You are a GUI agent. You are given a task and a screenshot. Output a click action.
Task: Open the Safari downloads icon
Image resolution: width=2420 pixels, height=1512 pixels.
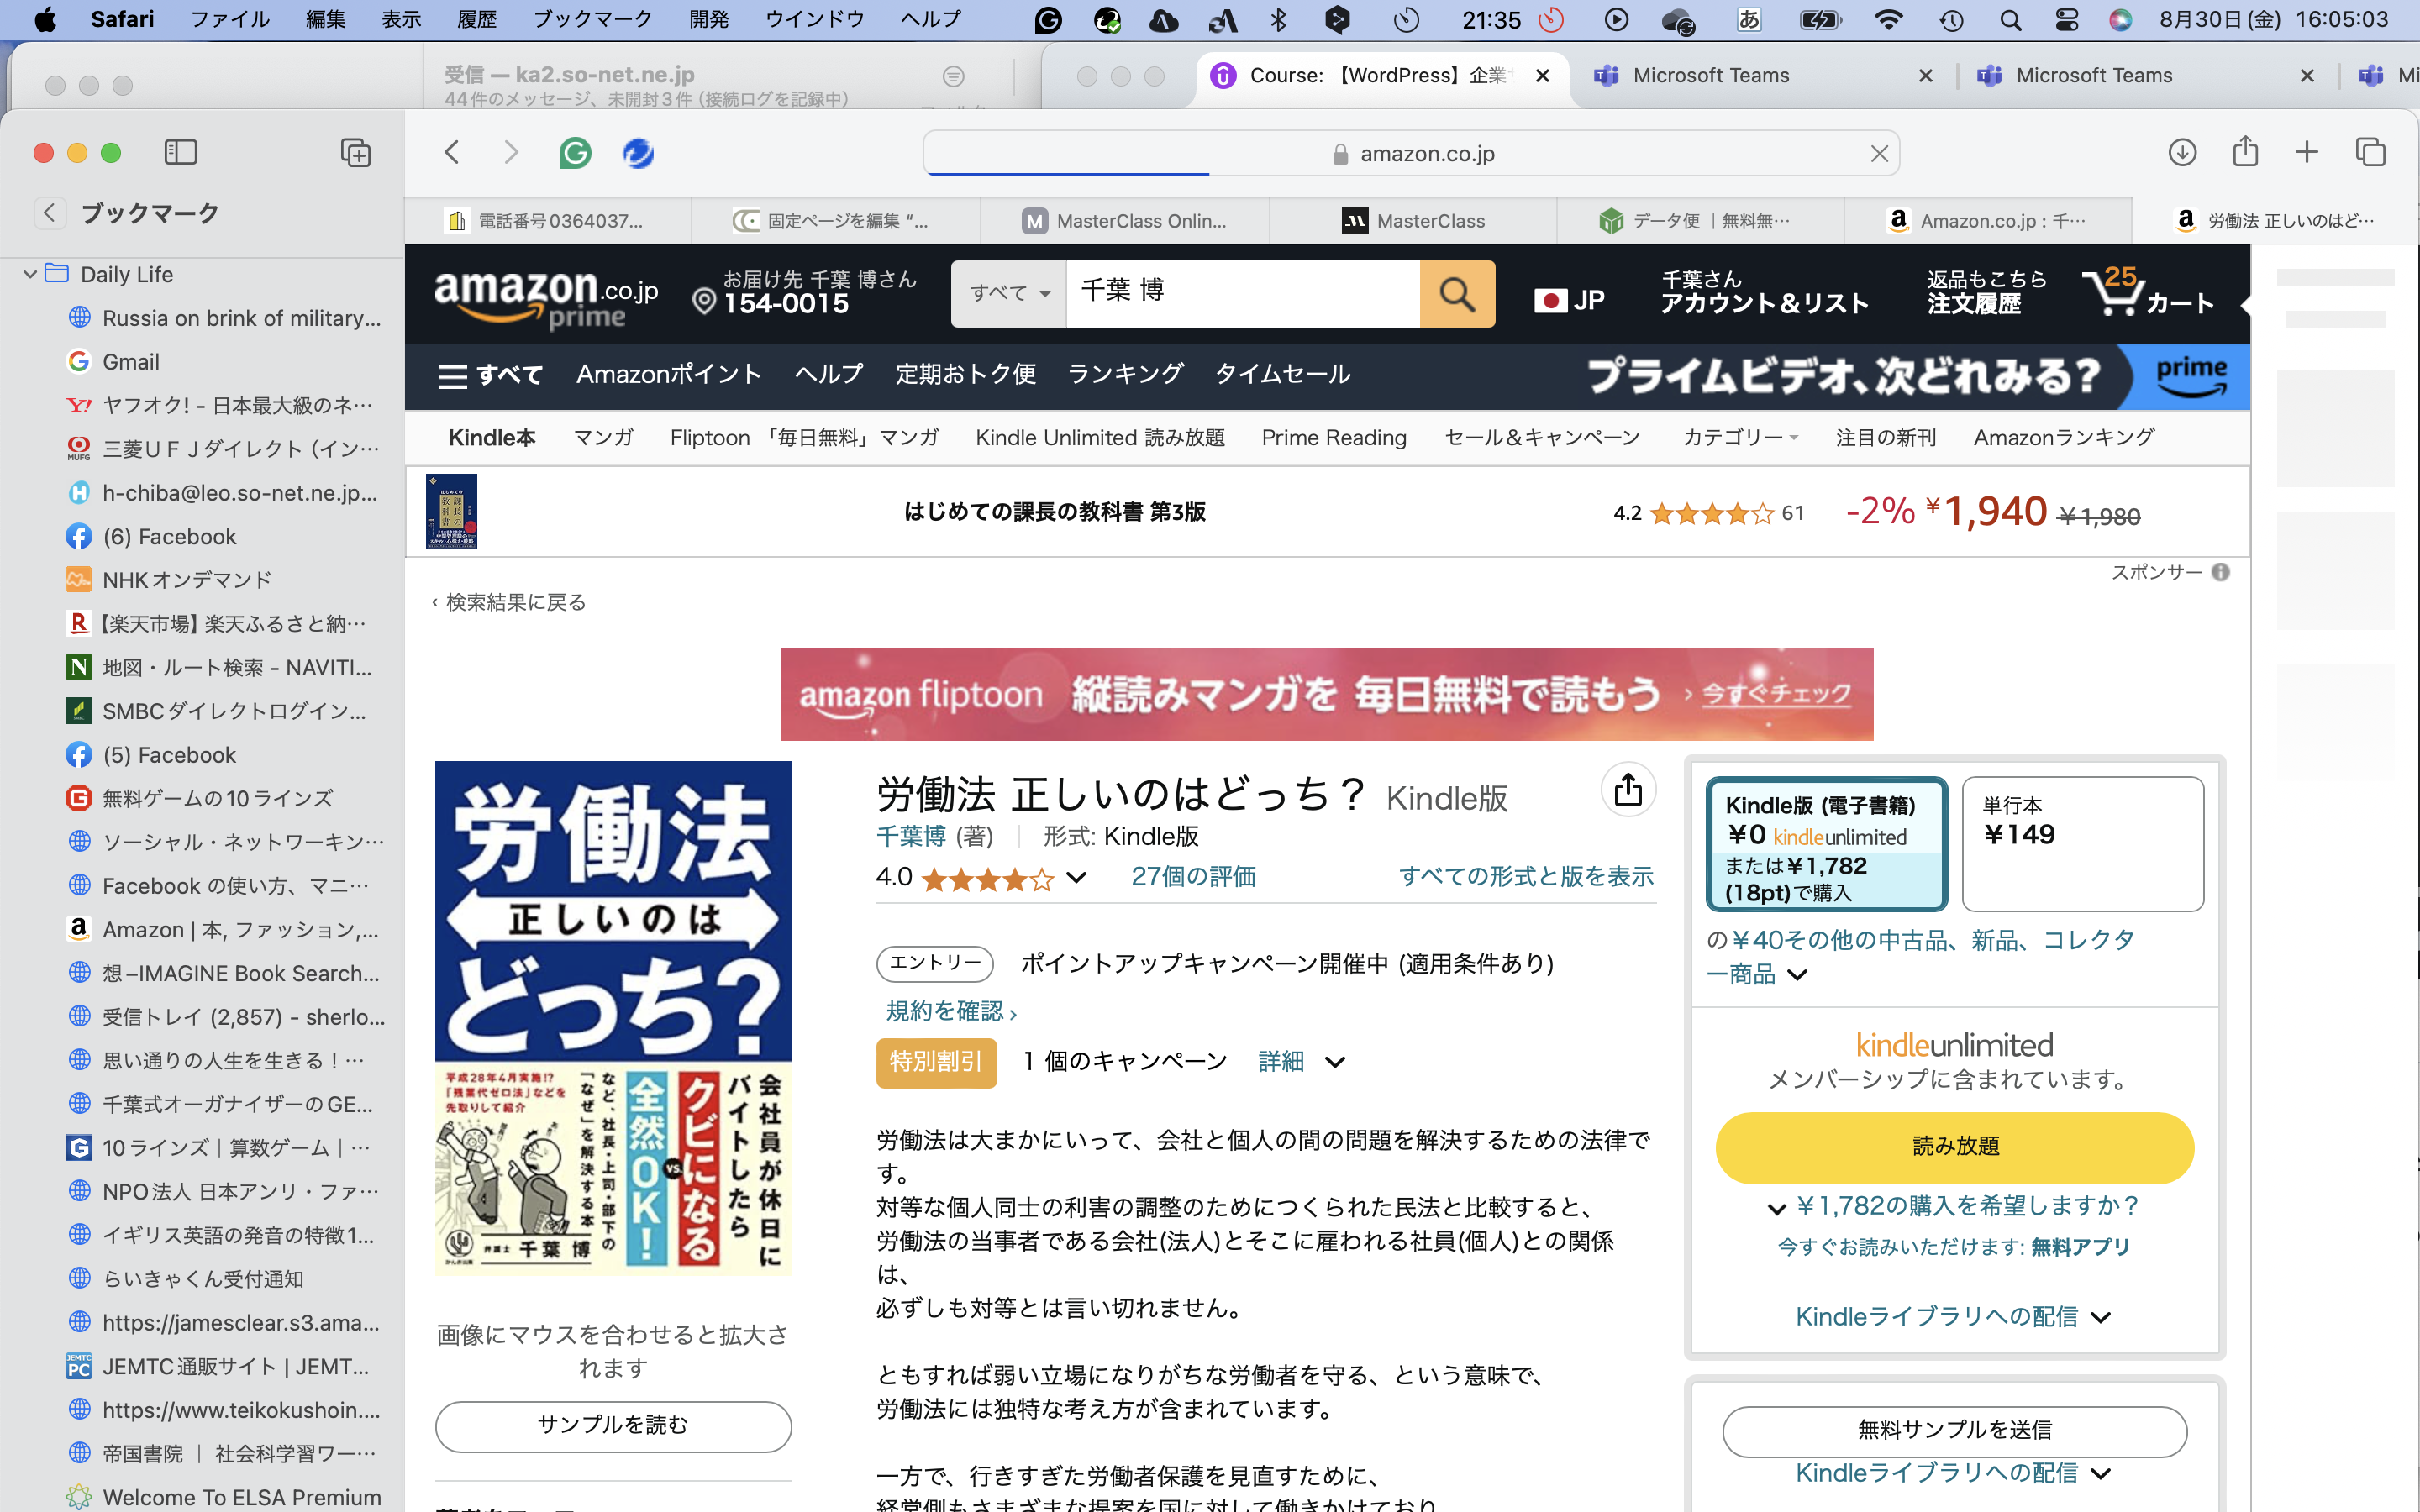pyautogui.click(x=2182, y=152)
